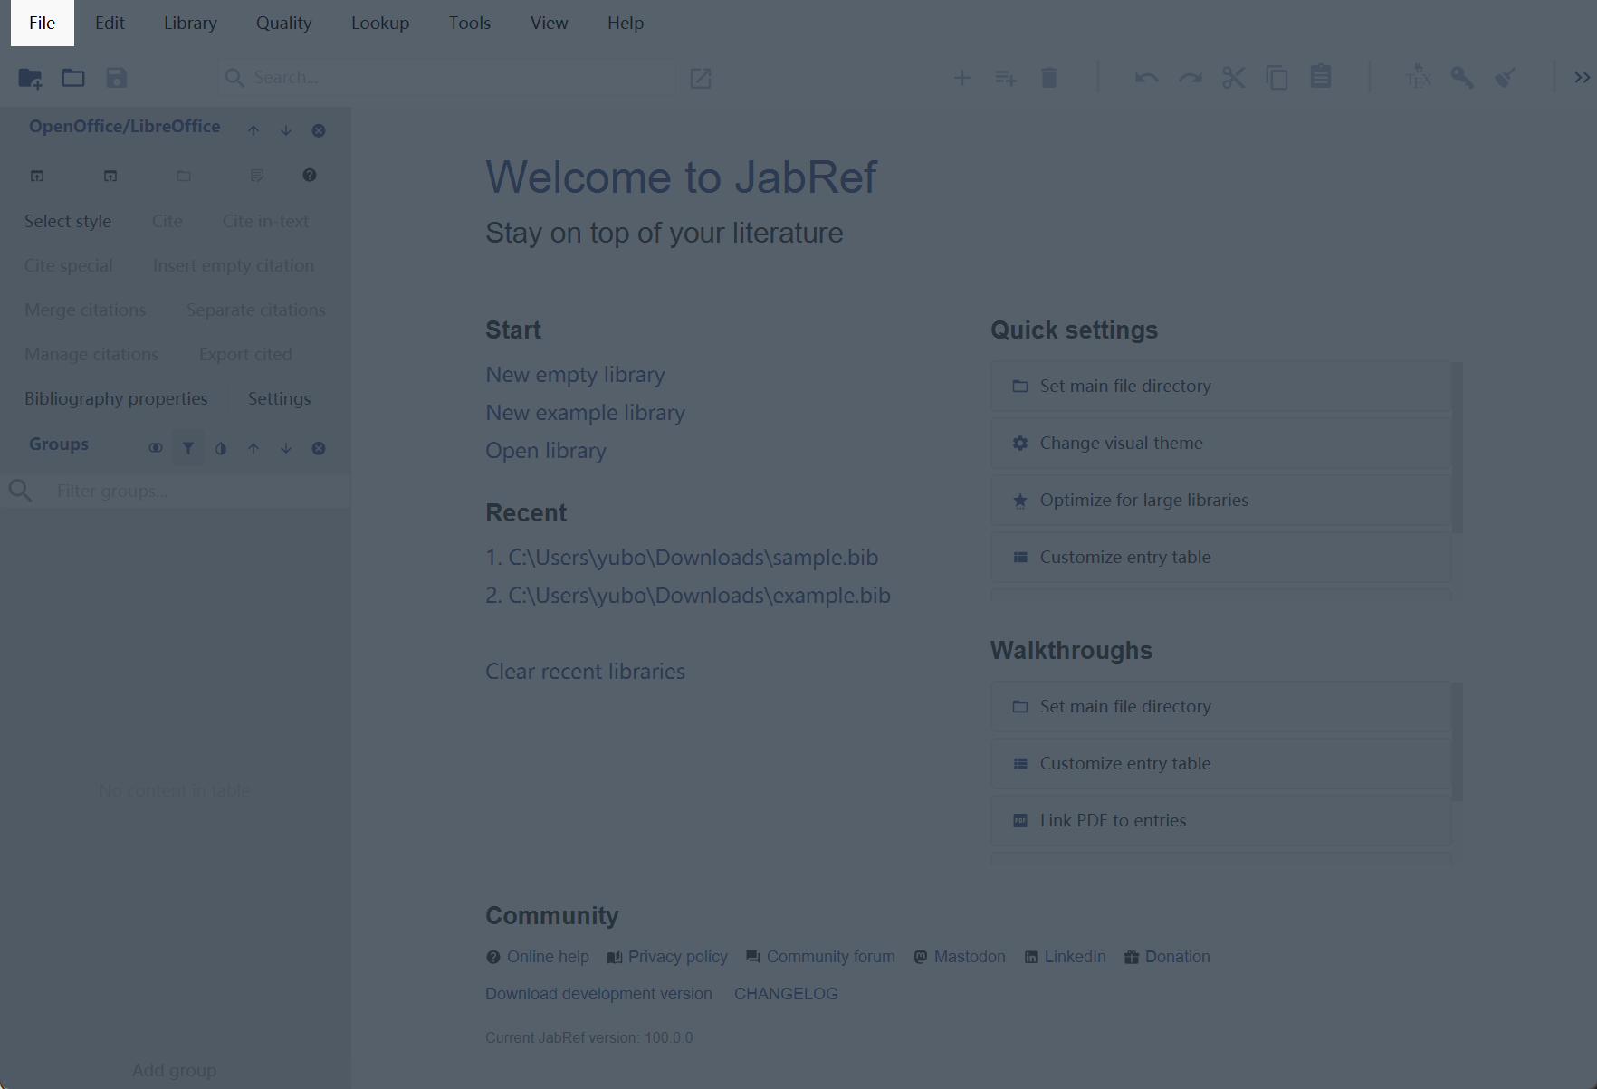Click Walkthroughs Set main file directory
This screenshot has height=1089, width=1597.
pos(1220,706)
